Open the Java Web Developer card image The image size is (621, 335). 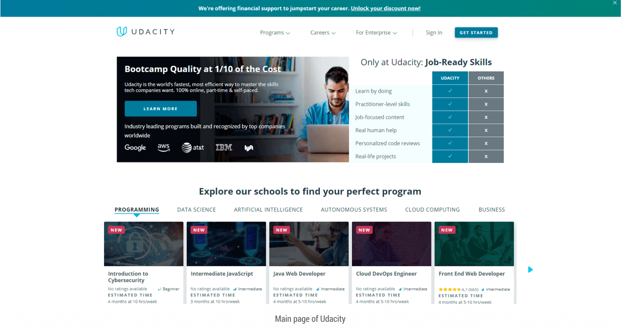point(309,244)
